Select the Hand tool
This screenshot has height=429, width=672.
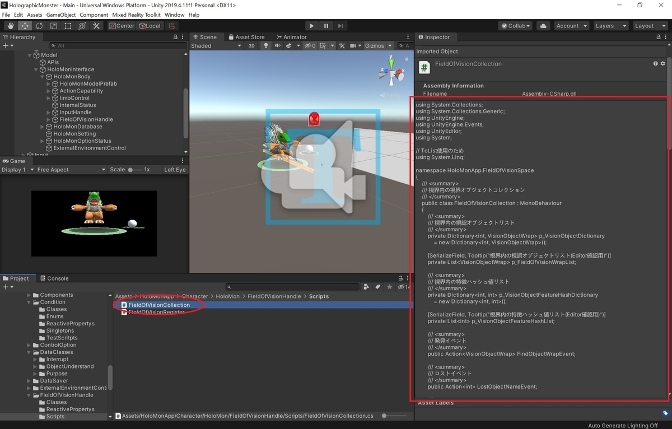click(11, 26)
